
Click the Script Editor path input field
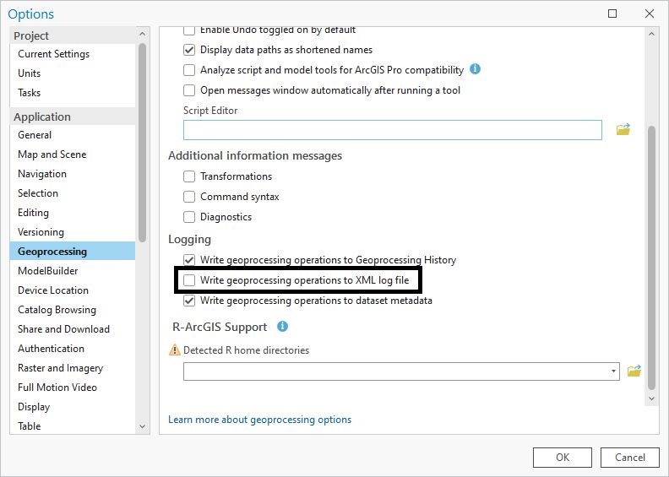coord(392,130)
